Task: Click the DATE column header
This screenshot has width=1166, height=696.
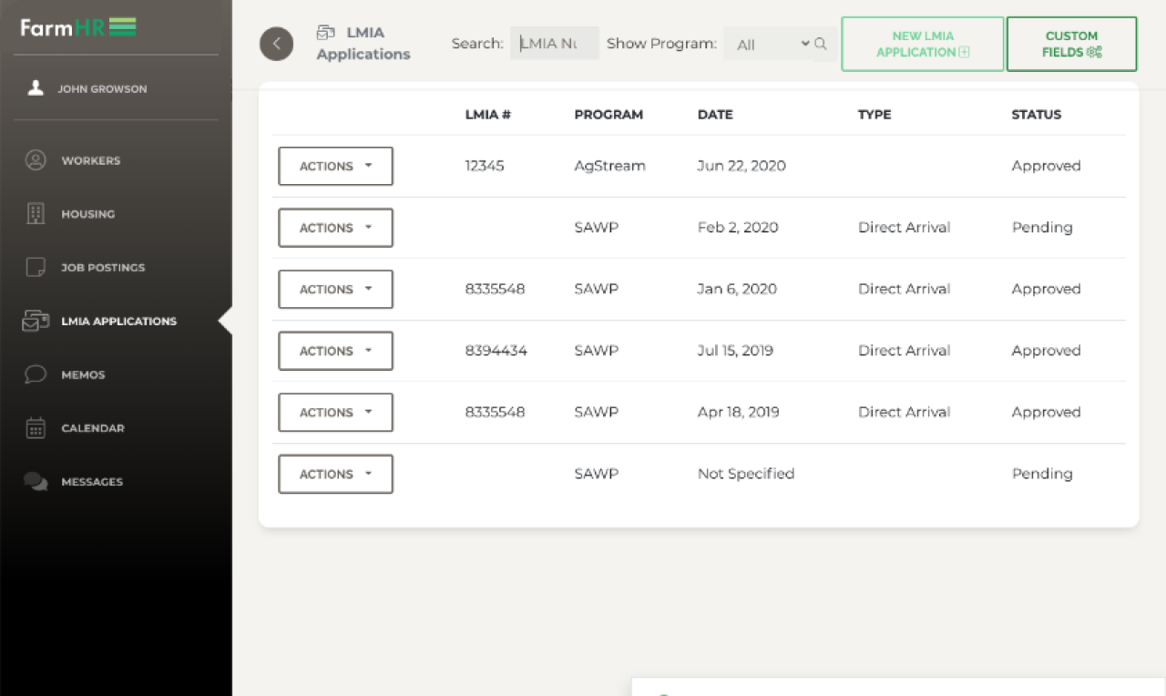Action: click(715, 115)
